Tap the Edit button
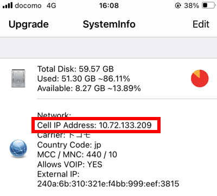The height and width of the screenshot is (196, 217). [x=201, y=24]
